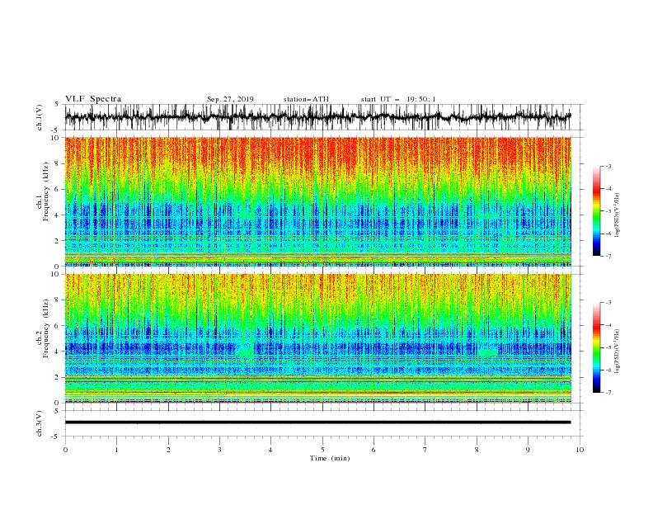
Task: Click the upper PSD color scale bar
Action: 597,211
